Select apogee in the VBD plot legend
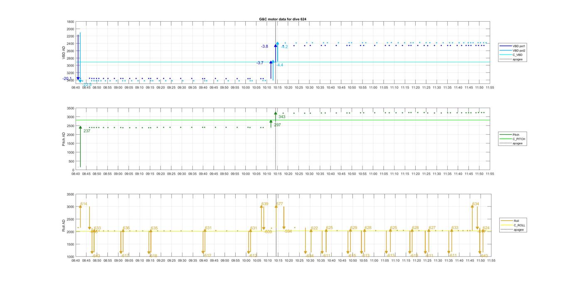This screenshot has width=582, height=288. [x=511, y=59]
